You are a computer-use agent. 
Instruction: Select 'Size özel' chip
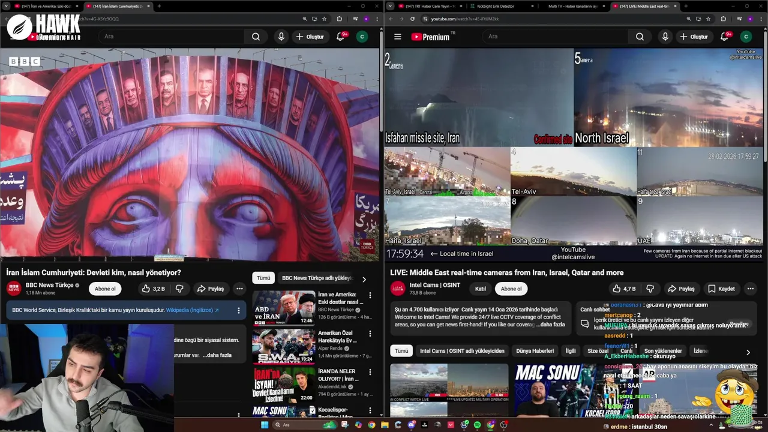(598, 350)
